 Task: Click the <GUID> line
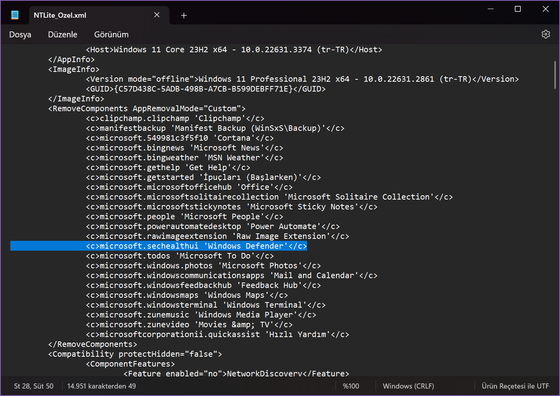(x=206, y=89)
